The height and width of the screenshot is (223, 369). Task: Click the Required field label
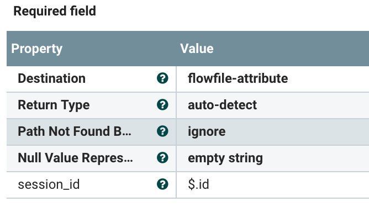coord(54,11)
